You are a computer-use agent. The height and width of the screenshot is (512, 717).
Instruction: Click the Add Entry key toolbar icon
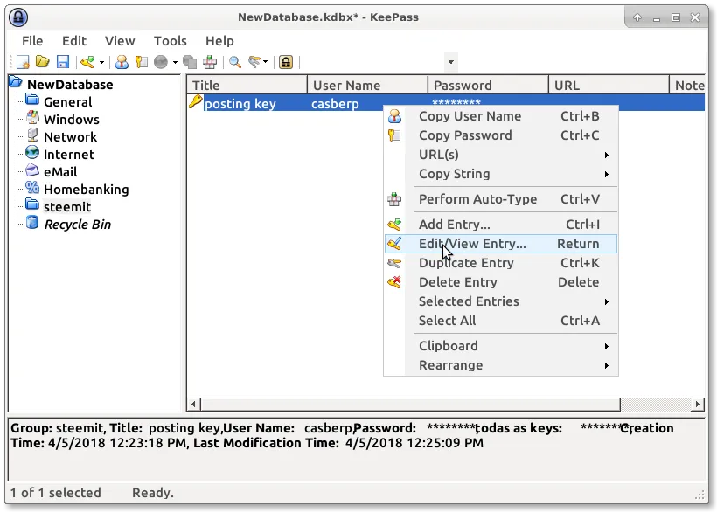87,62
